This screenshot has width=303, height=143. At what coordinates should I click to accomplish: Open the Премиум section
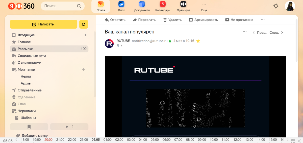[183, 6]
